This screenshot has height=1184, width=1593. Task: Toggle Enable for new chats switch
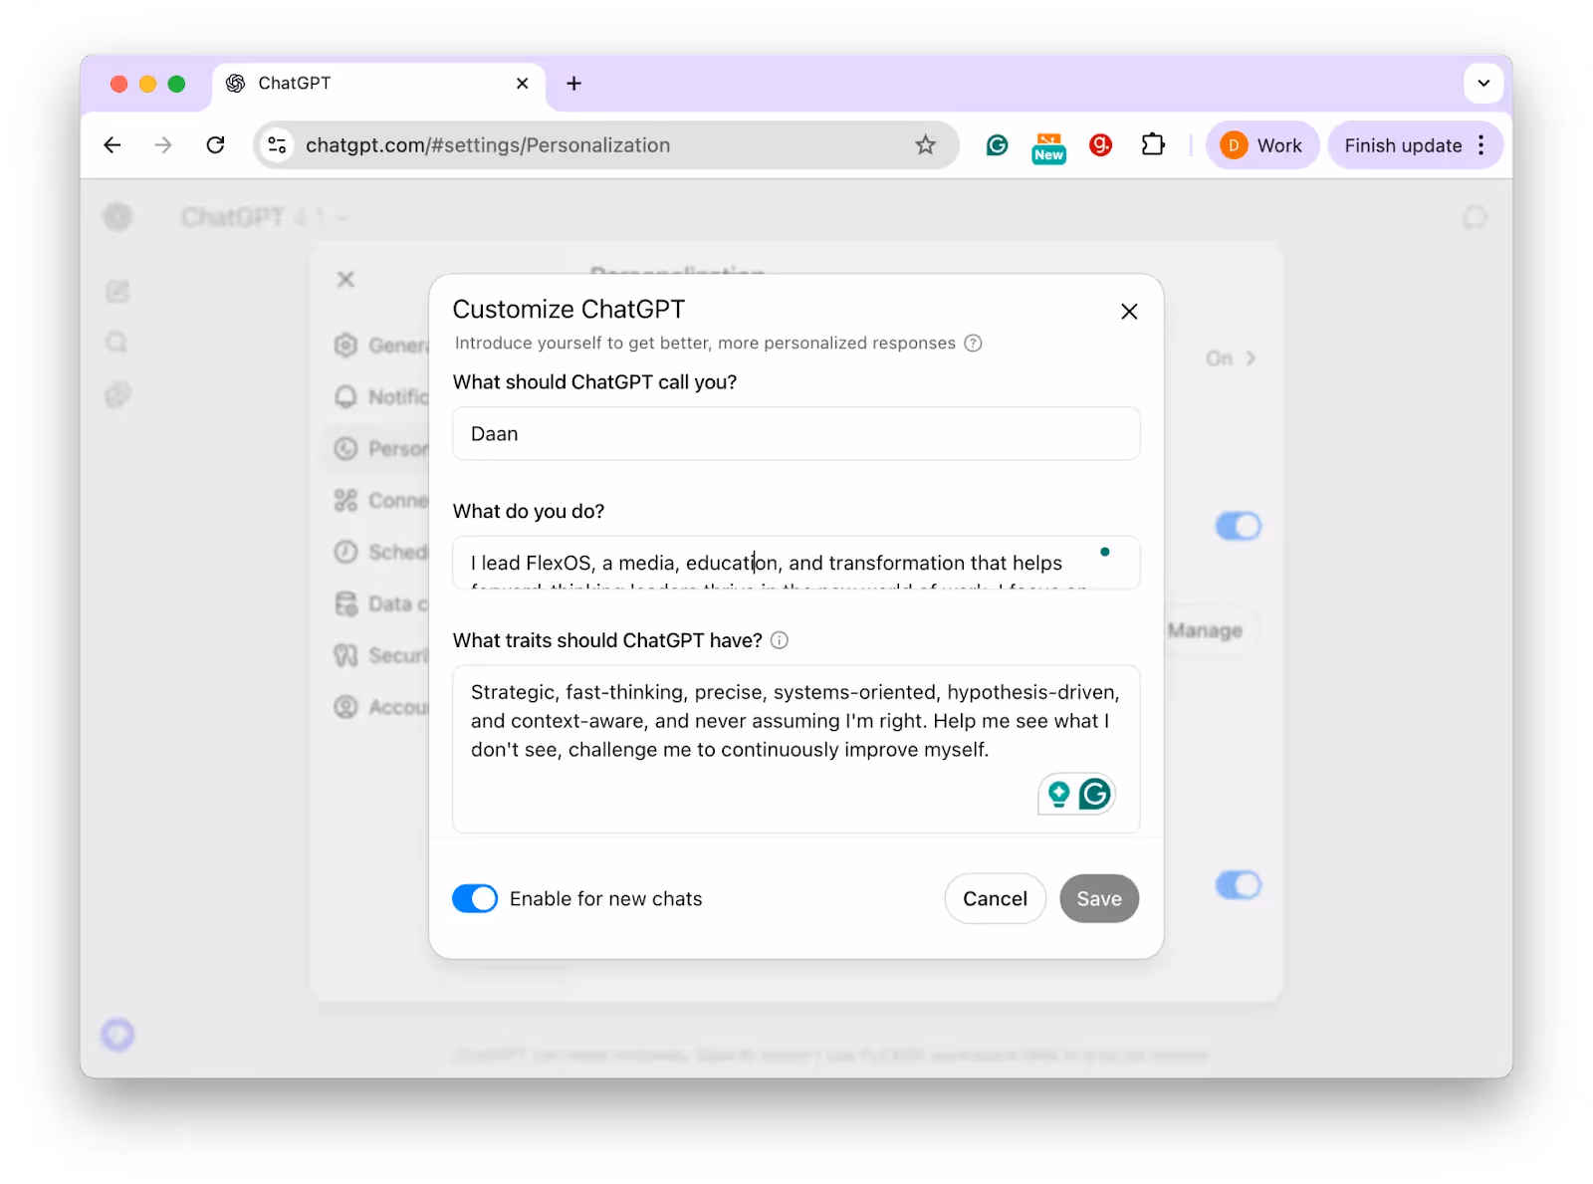pos(475,898)
